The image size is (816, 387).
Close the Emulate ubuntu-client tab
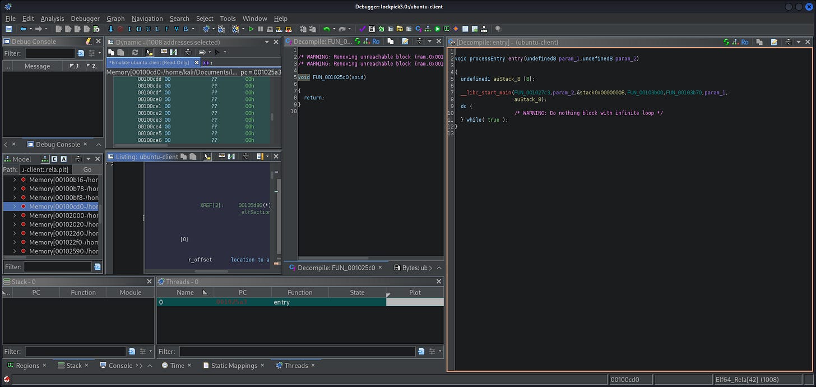pos(197,63)
